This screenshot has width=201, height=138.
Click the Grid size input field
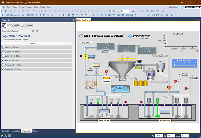pos(184,135)
